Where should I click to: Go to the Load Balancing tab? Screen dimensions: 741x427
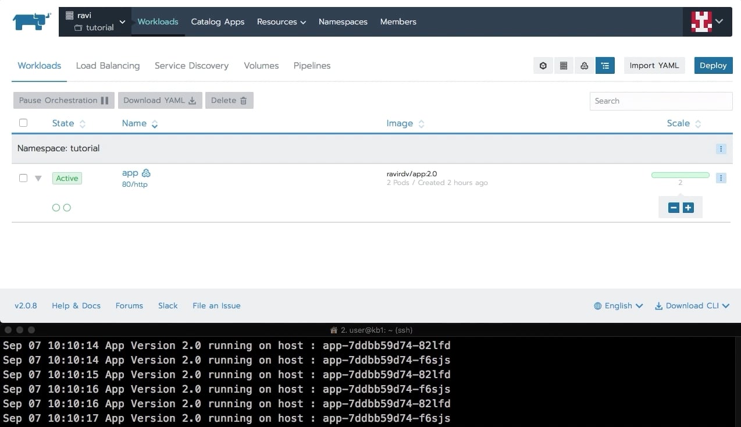pyautogui.click(x=108, y=66)
